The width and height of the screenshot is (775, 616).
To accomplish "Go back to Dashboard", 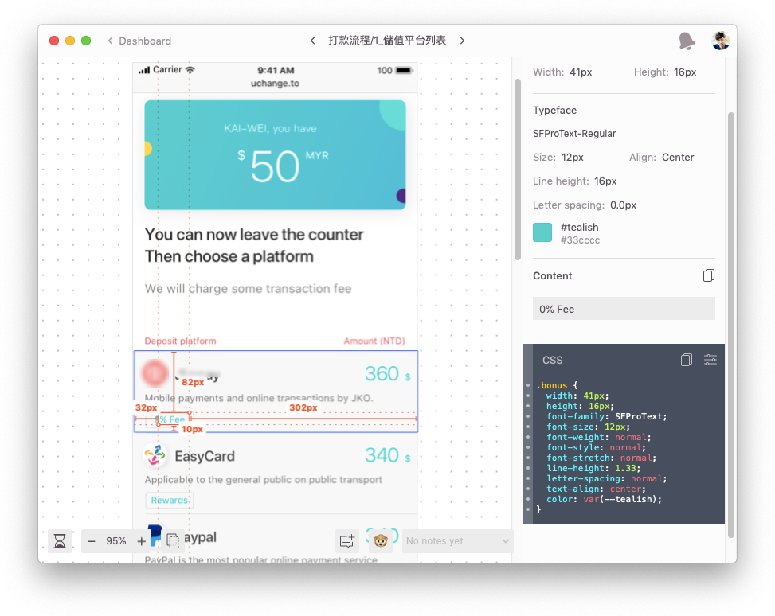I will (x=140, y=41).
